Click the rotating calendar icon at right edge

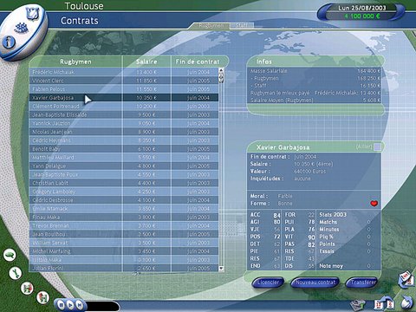pos(406,279)
